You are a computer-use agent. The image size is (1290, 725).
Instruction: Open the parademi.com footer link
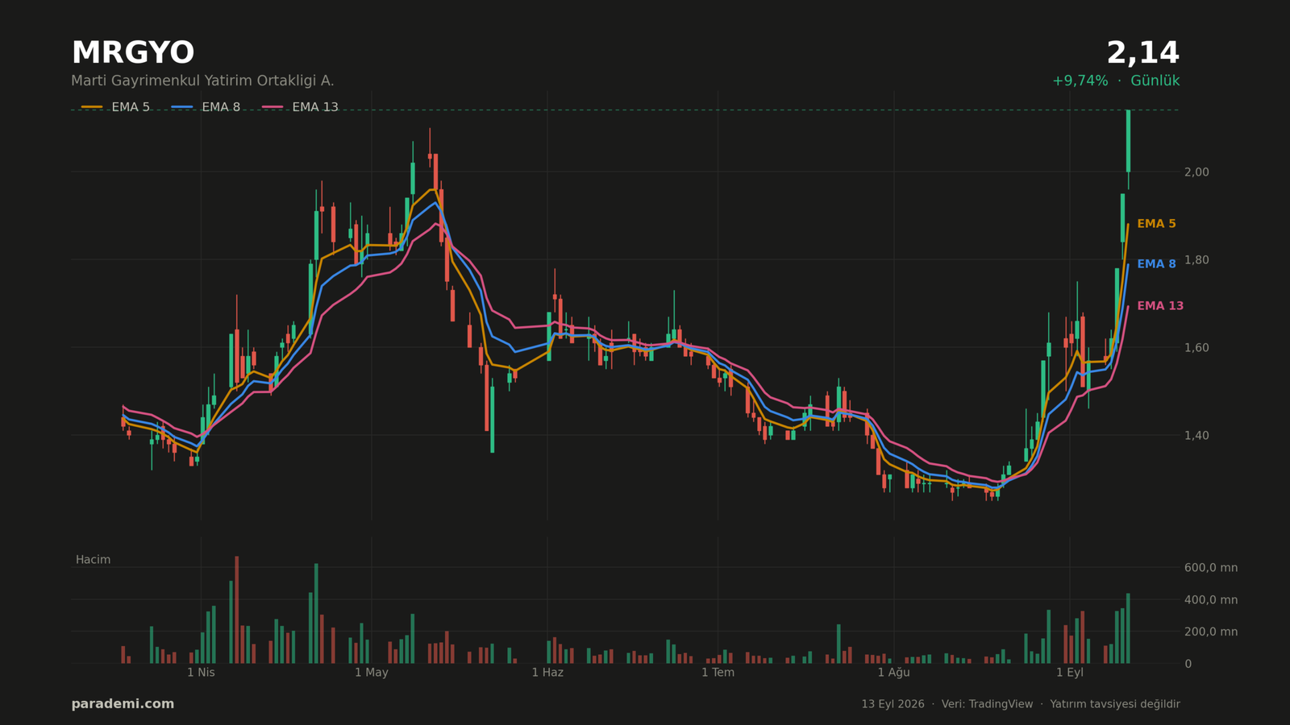pos(123,704)
